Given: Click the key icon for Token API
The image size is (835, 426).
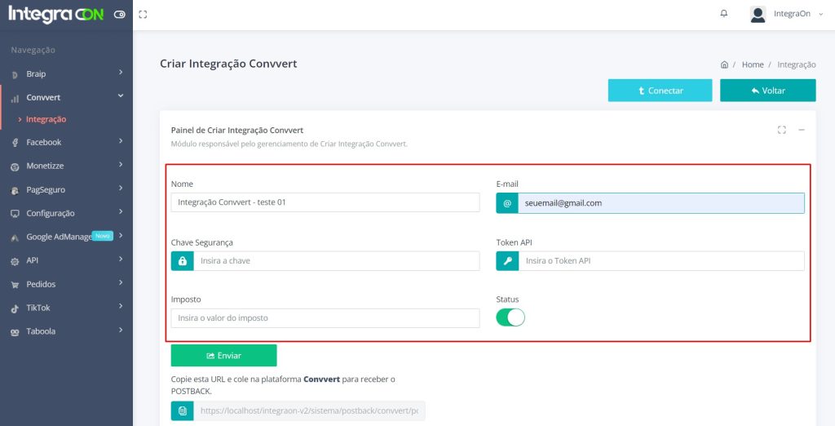Looking at the screenshot, I should (507, 261).
